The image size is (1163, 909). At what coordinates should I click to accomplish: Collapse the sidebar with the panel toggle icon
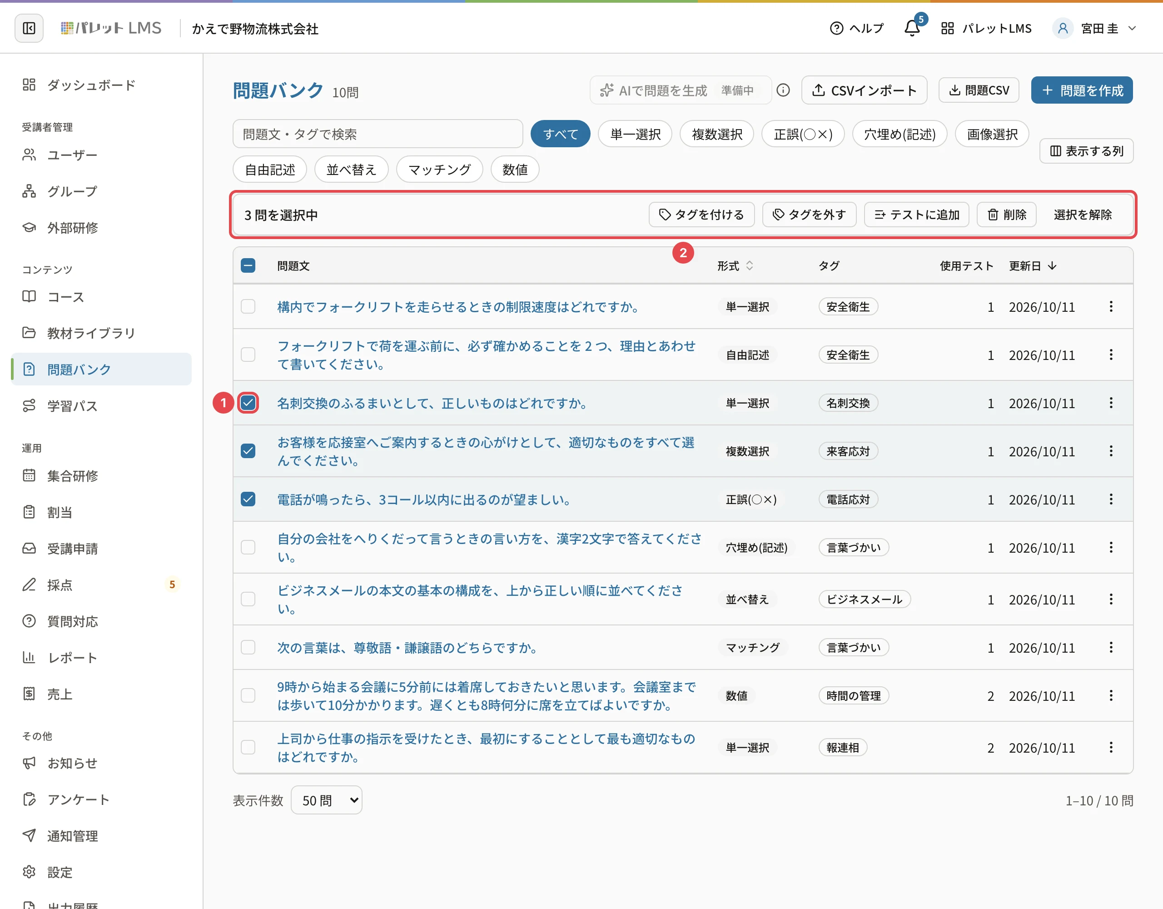(x=29, y=28)
